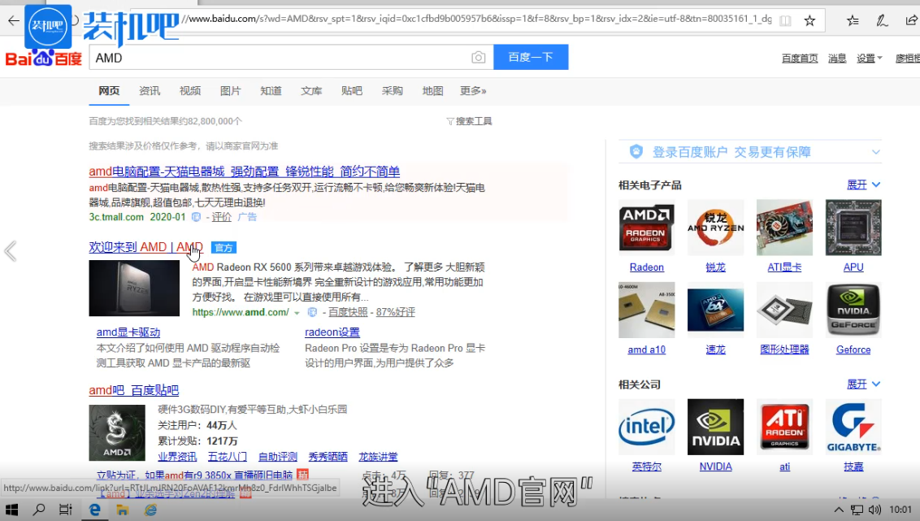Click the 锐龙 AMD RYZEN product image
The width and height of the screenshot is (920, 521).
click(715, 227)
